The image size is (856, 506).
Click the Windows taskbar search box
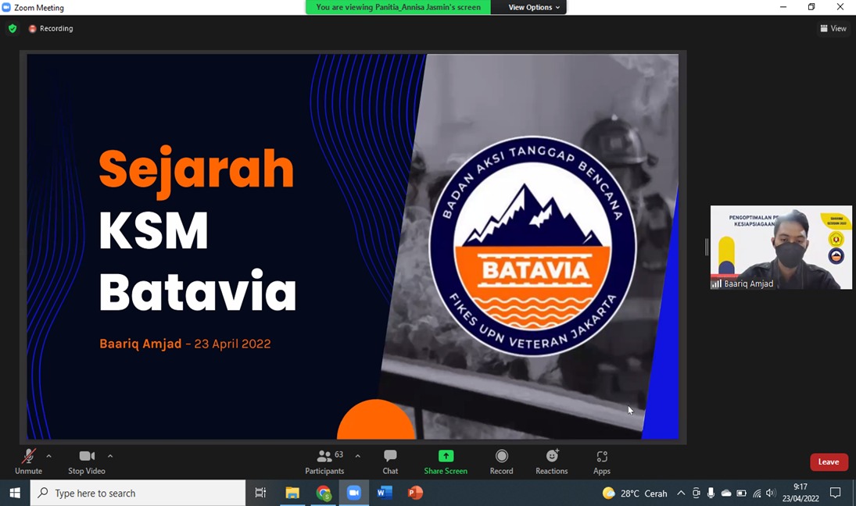138,493
